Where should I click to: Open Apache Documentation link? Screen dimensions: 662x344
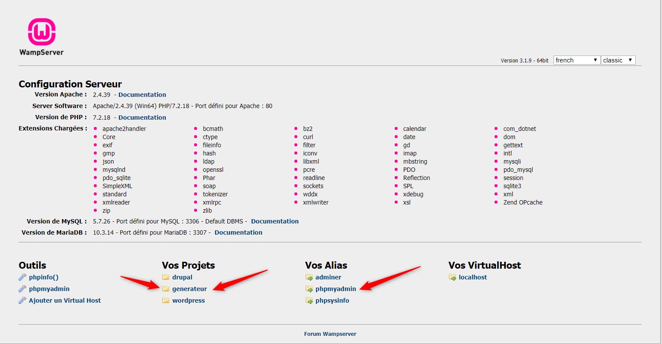pyautogui.click(x=142, y=95)
